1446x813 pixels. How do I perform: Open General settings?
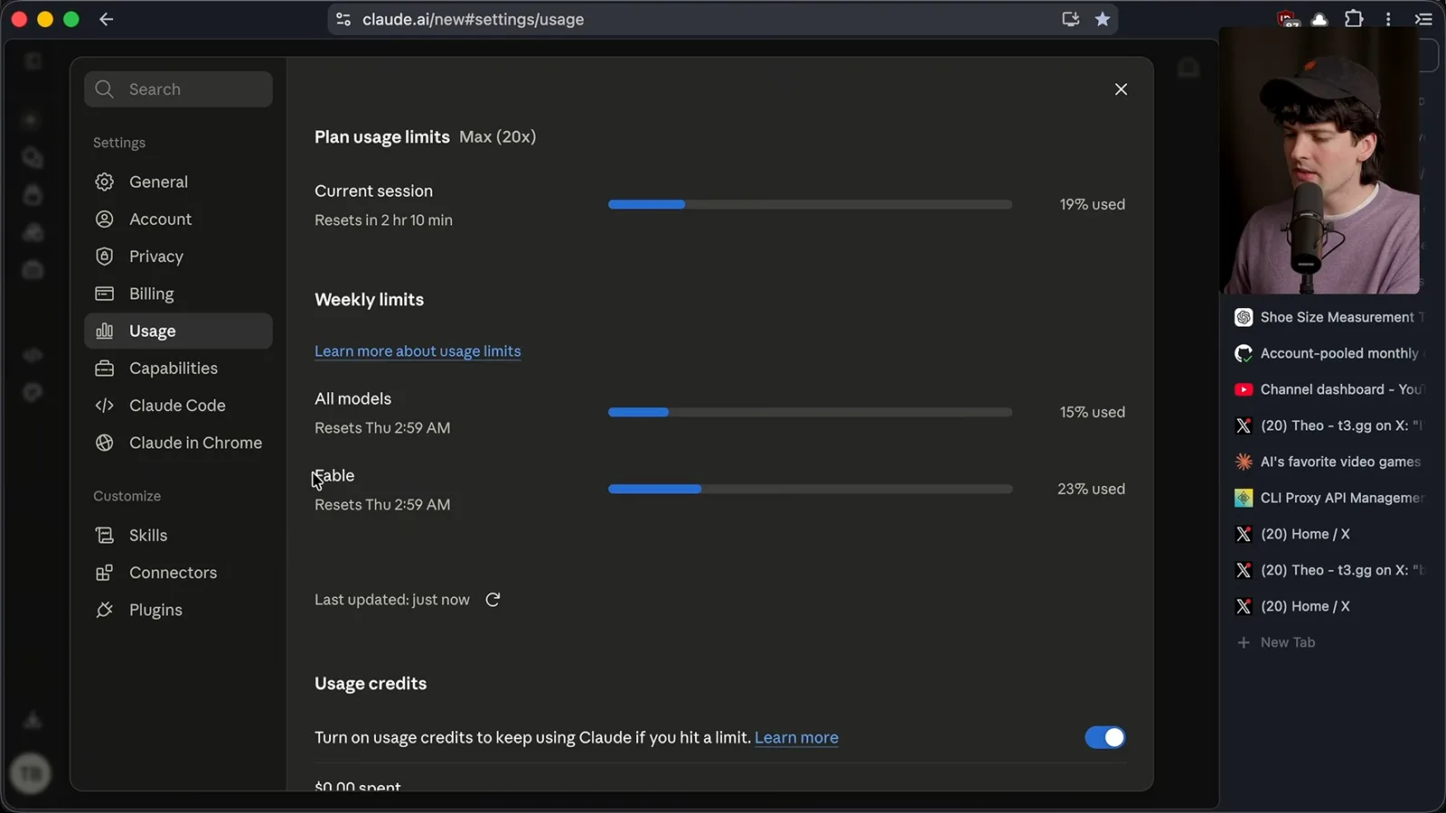178,182
